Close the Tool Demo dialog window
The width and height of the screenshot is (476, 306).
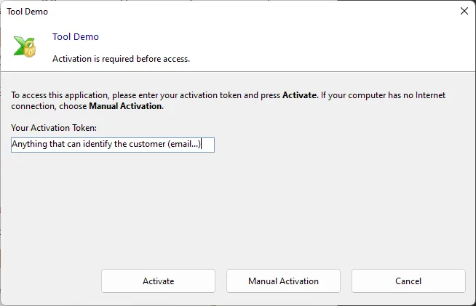[464, 11]
